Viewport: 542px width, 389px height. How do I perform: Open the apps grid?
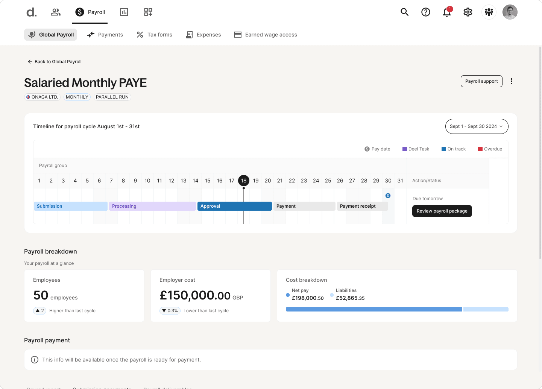[148, 12]
